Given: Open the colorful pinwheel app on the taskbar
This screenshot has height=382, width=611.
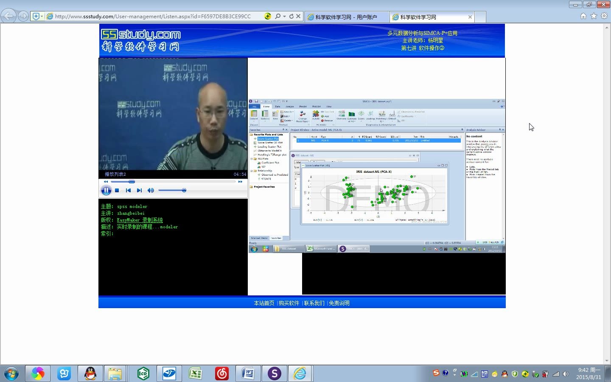Looking at the screenshot, I should coord(38,374).
